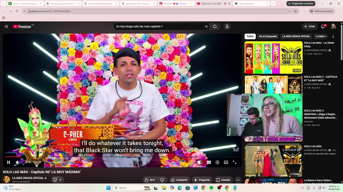The width and height of the screenshot is (343, 192).
Task: Dislike this video
Action: coord(162,180)
